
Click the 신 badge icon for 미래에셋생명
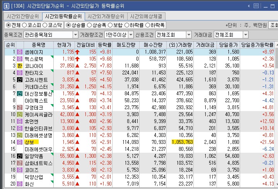[x=20, y=135]
